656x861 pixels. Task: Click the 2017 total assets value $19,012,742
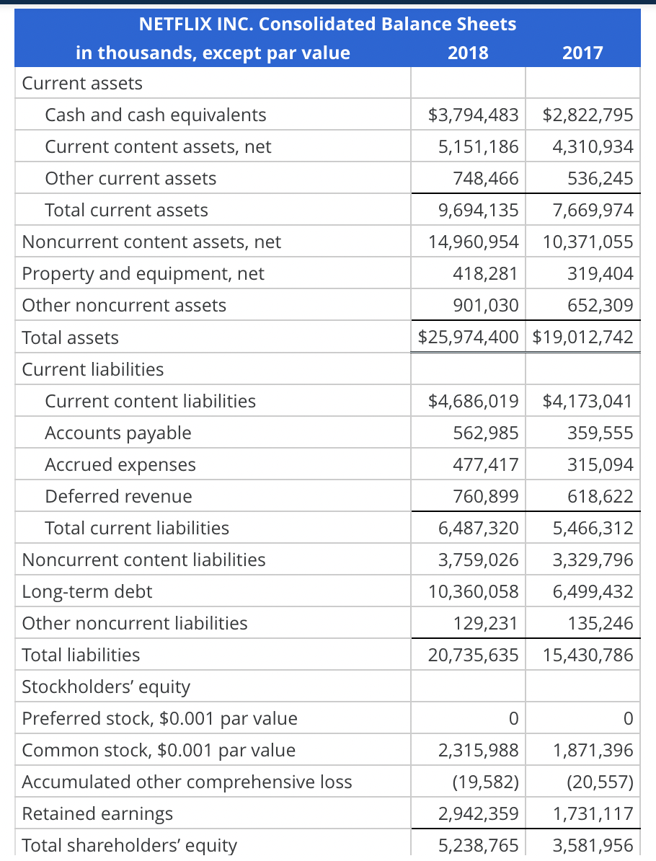583,337
